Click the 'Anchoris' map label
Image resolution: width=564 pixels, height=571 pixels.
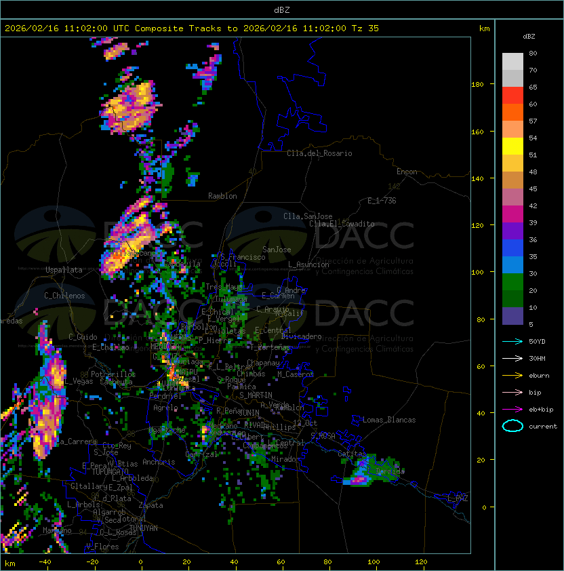(159, 462)
